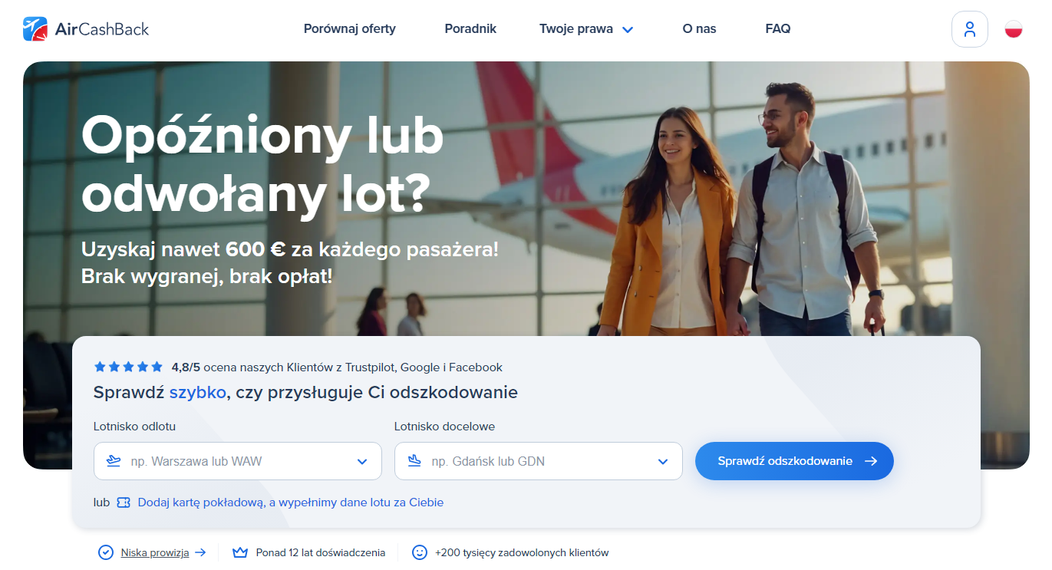Open the FAQ page in the navigation
This screenshot has width=1052, height=570.
coord(778,29)
